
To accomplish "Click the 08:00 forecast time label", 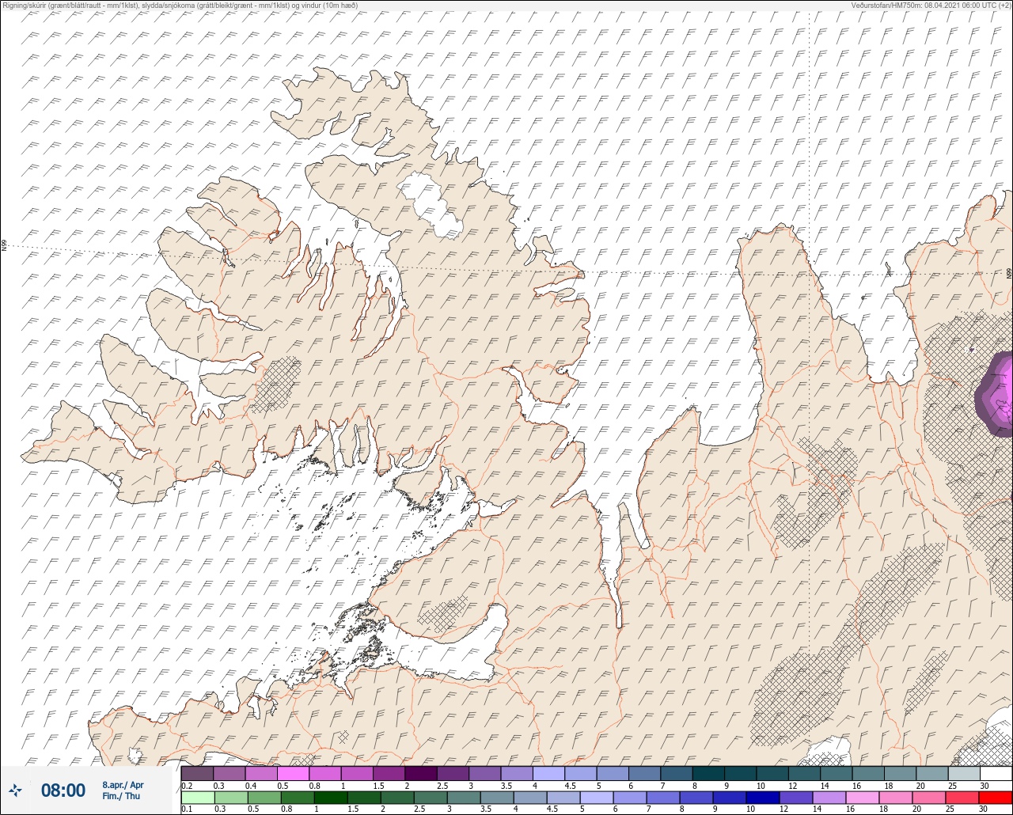I will pyautogui.click(x=63, y=790).
